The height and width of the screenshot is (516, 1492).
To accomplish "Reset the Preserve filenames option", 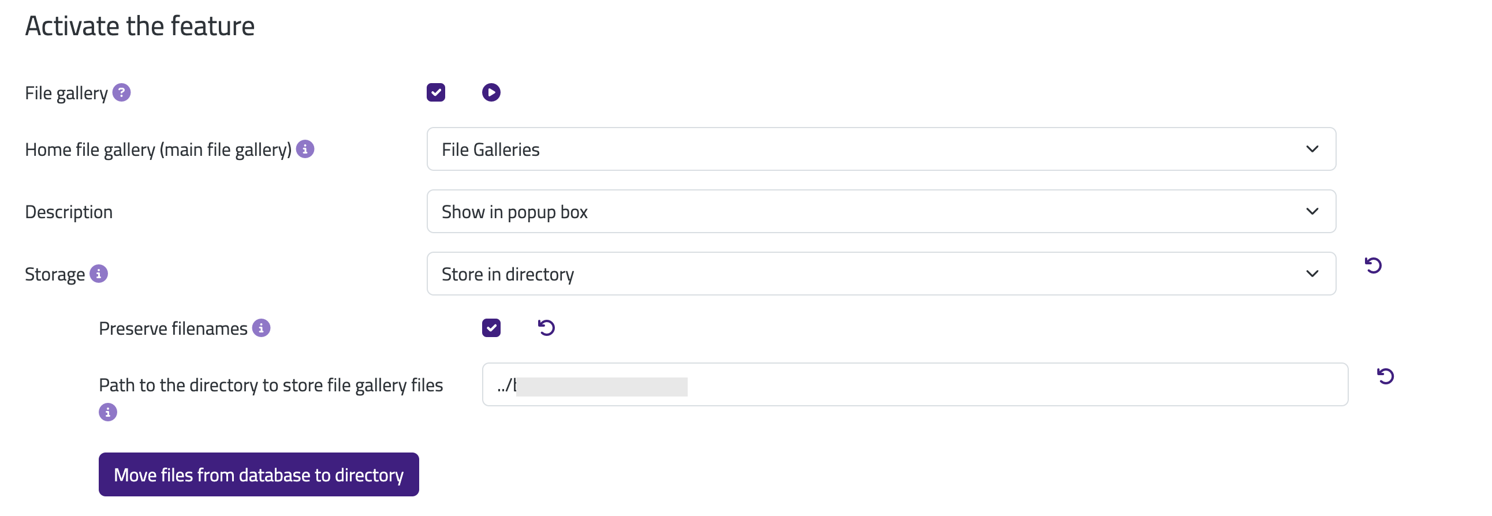I will [x=546, y=328].
